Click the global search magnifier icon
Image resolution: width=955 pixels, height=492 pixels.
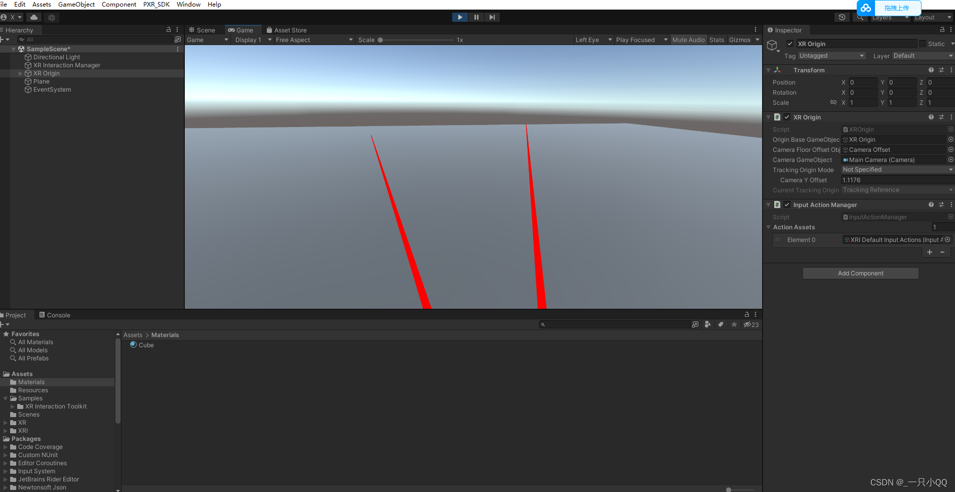tap(860, 18)
